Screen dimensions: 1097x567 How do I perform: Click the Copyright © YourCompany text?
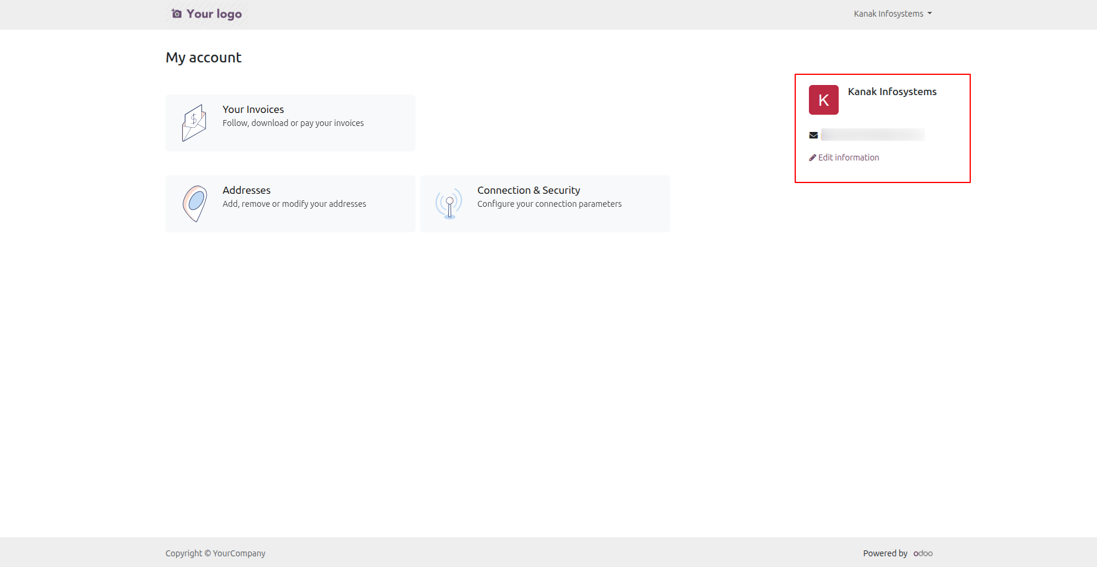point(215,553)
